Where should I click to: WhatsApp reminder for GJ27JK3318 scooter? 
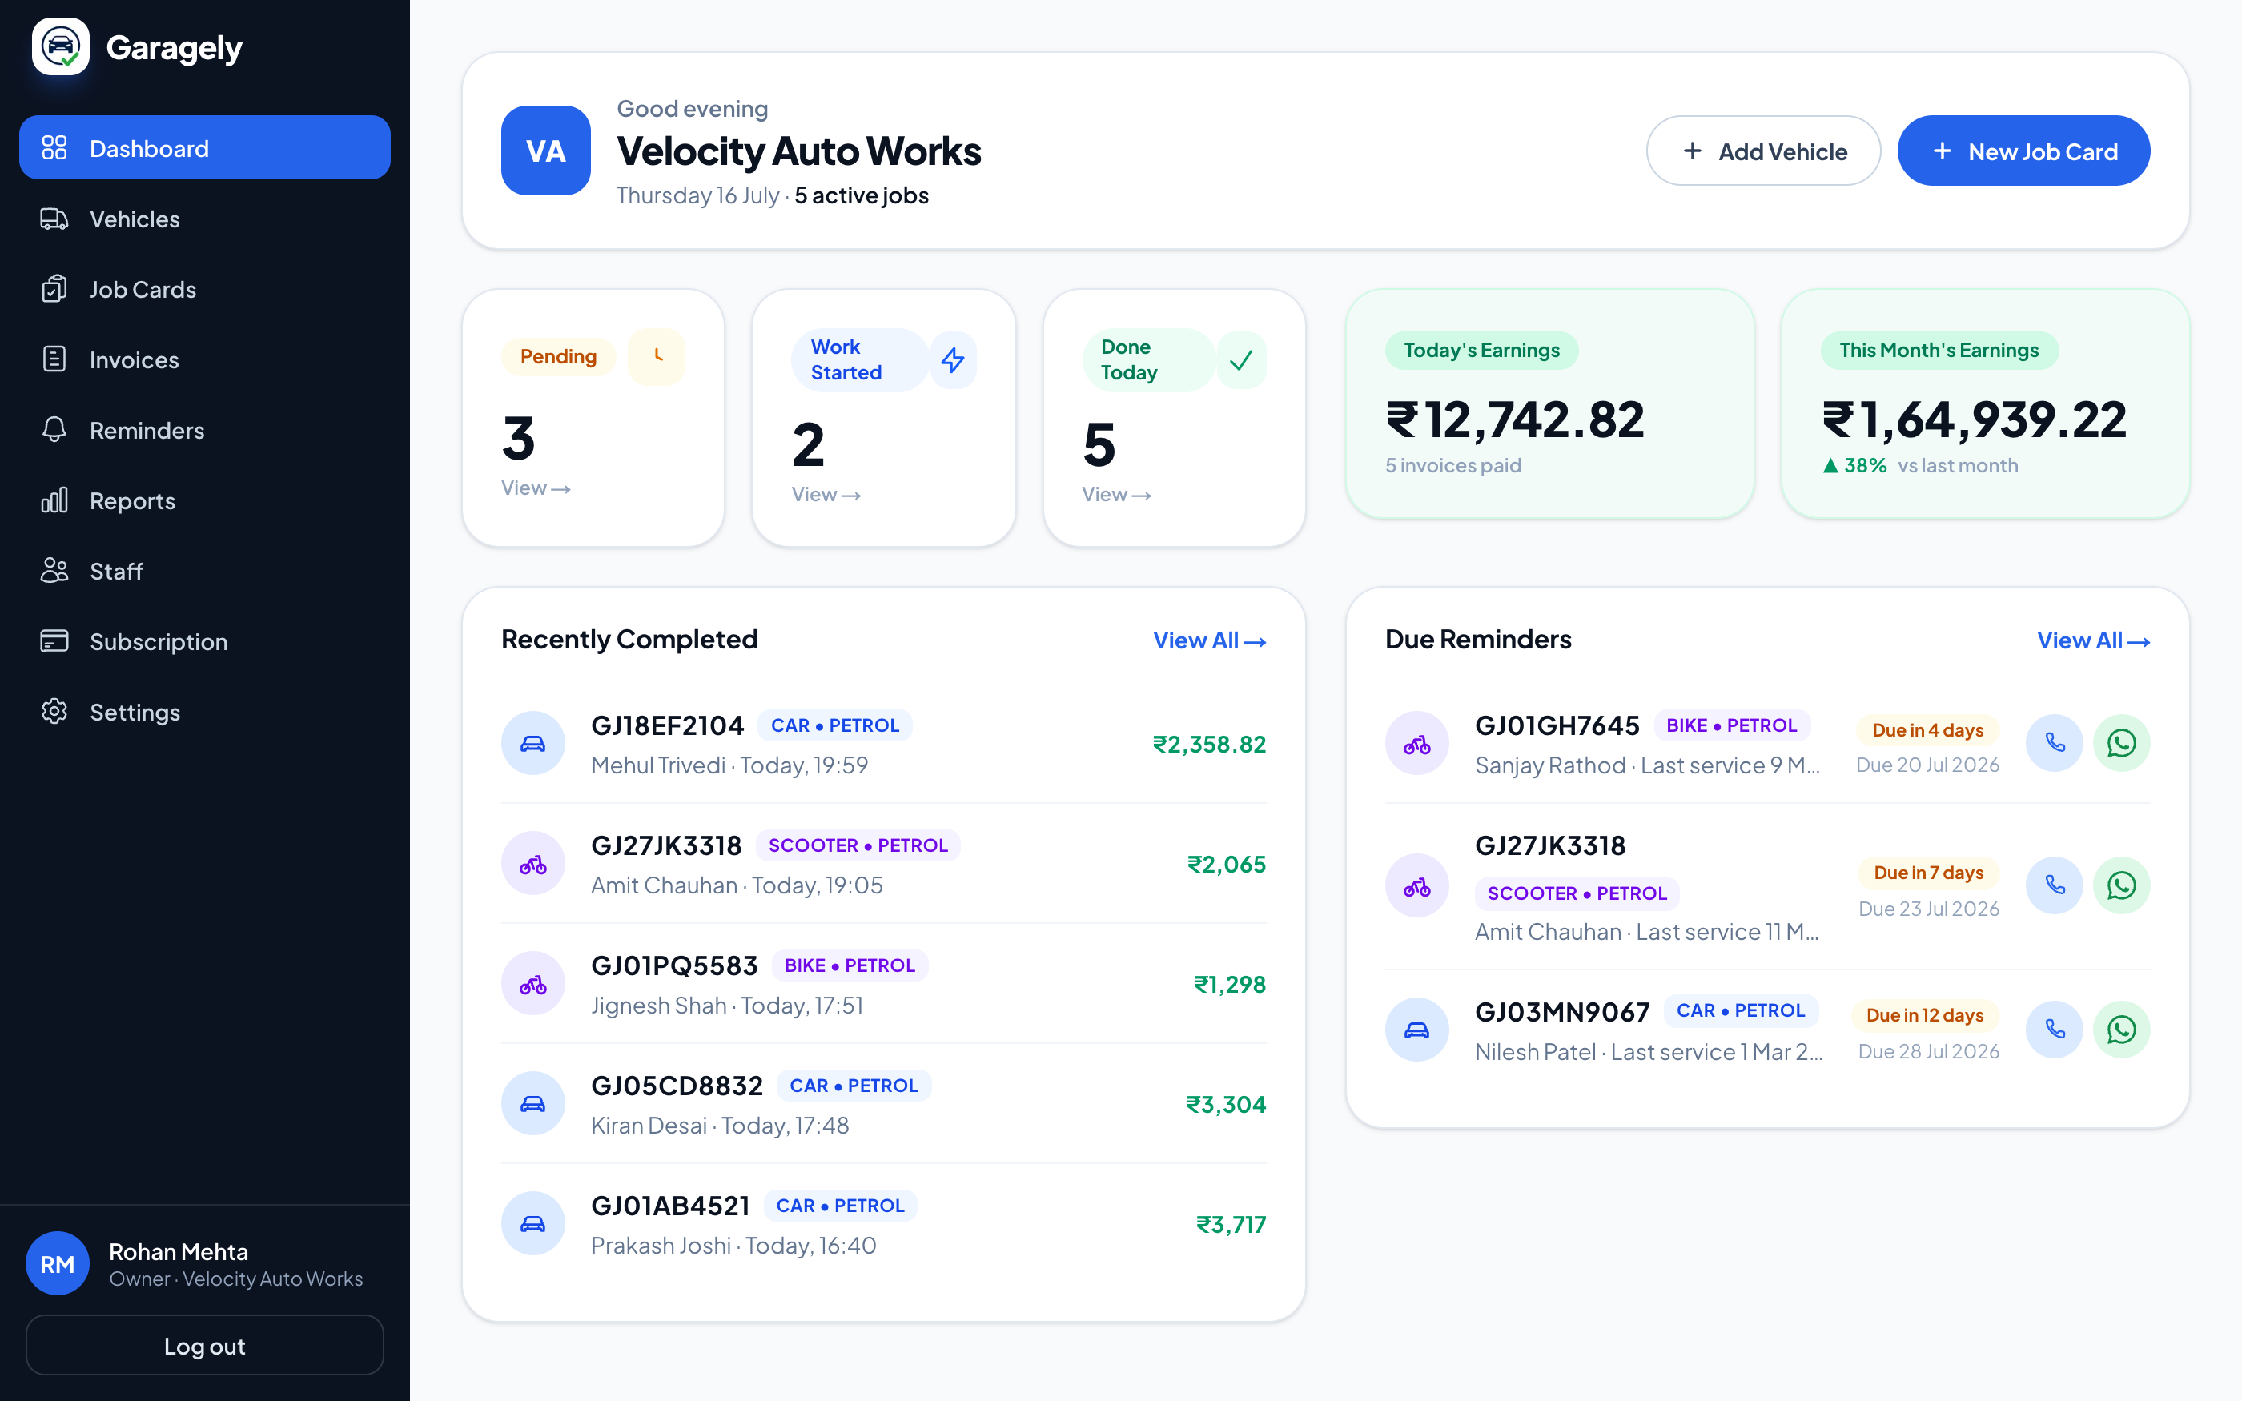pos(2122,885)
